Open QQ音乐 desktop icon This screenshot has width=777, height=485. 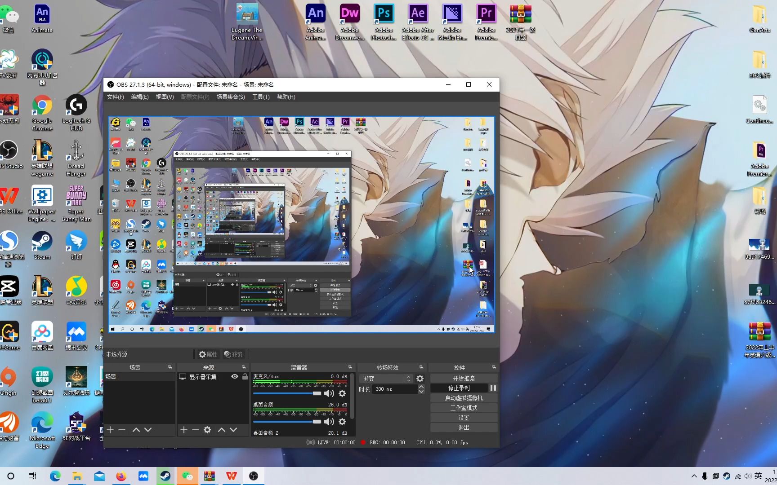pyautogui.click(x=76, y=291)
